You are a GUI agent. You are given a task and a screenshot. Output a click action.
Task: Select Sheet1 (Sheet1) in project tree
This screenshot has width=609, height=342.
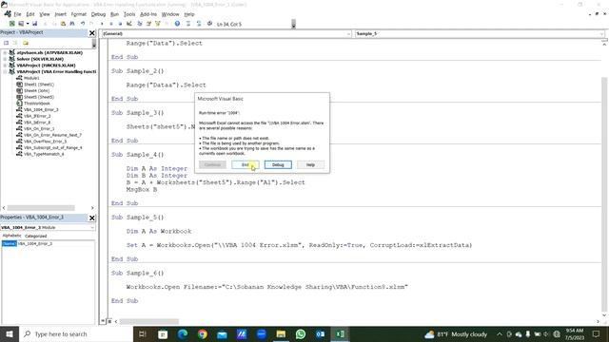(39, 85)
